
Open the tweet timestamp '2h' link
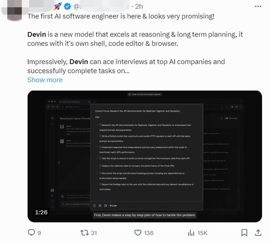click(139, 7)
